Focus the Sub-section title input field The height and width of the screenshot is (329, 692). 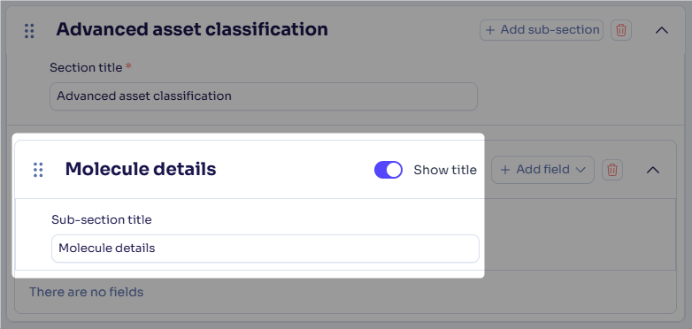tap(265, 249)
